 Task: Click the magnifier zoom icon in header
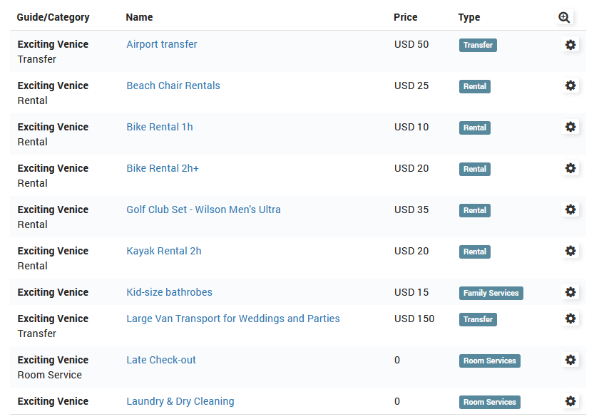(x=564, y=18)
